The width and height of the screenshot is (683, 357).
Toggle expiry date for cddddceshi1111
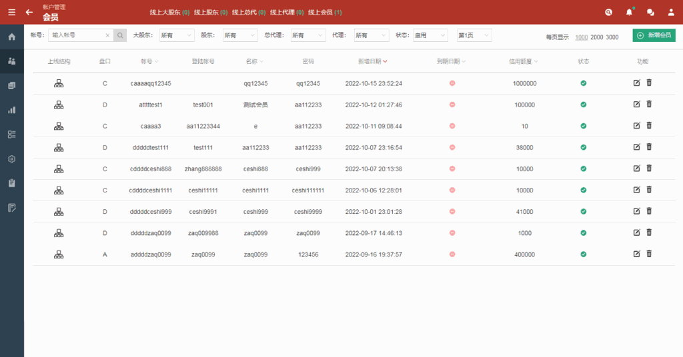point(452,190)
